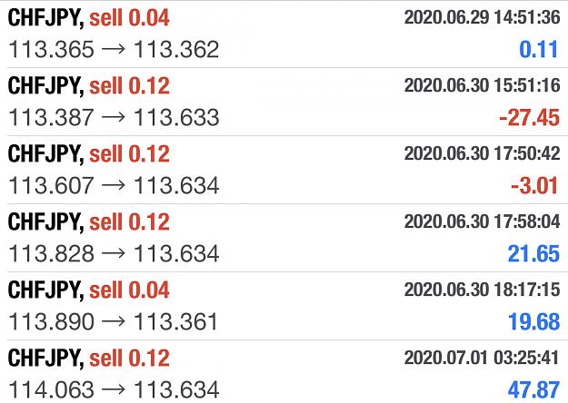Select the price row 113.607 → 113.634

[x=114, y=185]
